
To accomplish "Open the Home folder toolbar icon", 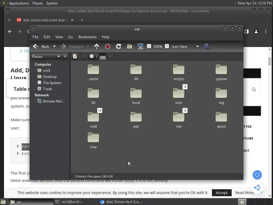I will pos(130,46).
